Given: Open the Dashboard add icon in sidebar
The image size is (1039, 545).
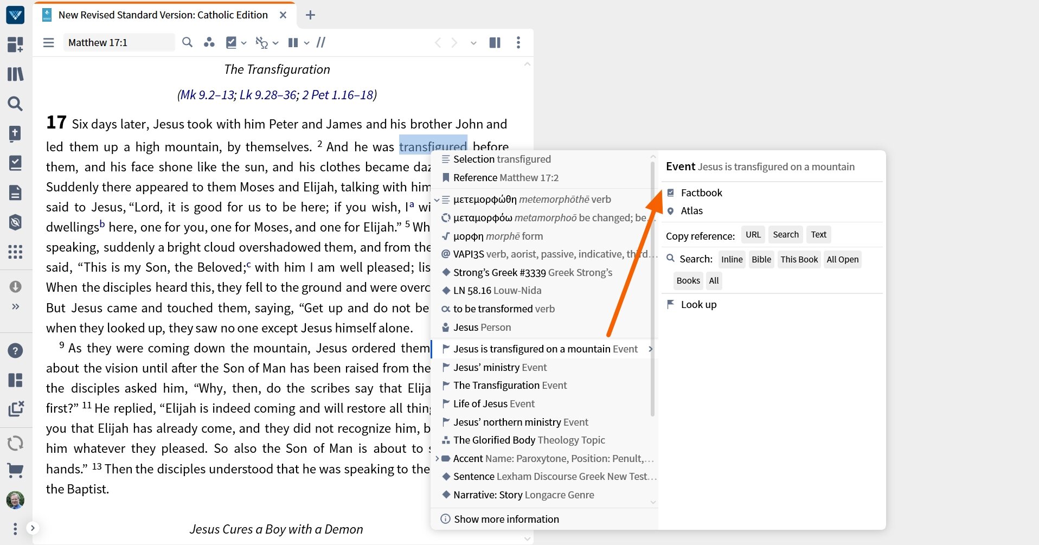Looking at the screenshot, I should pos(15,44).
